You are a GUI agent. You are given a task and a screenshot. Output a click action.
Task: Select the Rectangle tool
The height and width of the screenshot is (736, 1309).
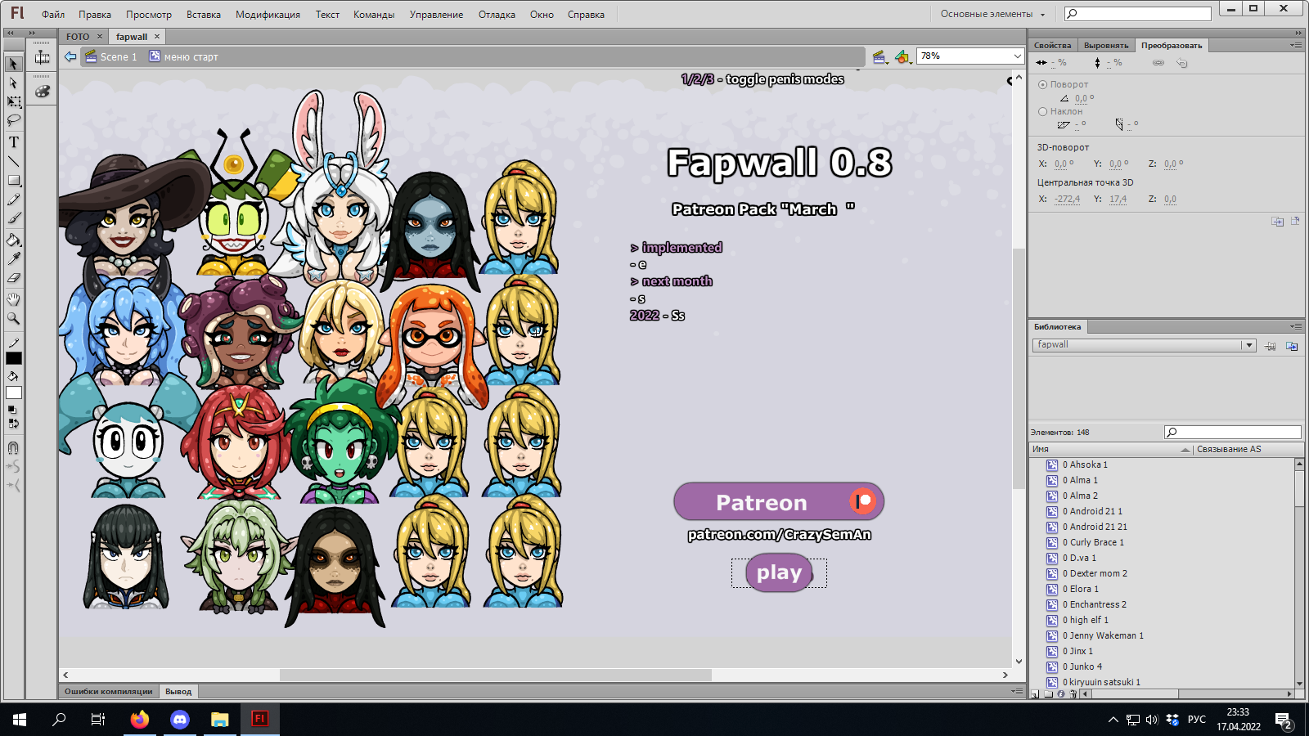14,181
